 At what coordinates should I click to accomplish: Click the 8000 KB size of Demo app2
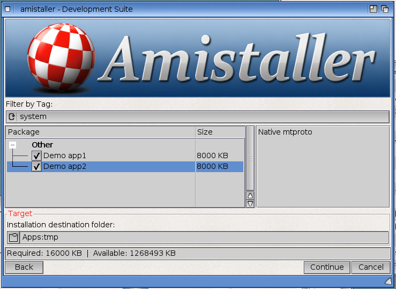click(x=212, y=166)
